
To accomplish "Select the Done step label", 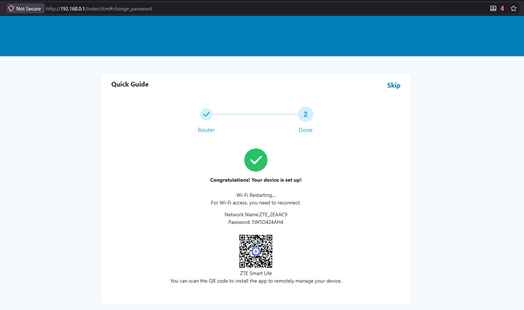I will pos(305,130).
